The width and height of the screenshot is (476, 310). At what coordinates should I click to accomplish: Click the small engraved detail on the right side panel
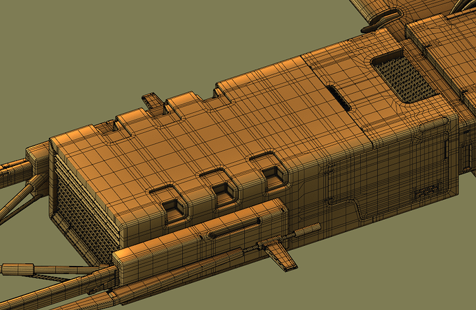pyautogui.click(x=426, y=194)
